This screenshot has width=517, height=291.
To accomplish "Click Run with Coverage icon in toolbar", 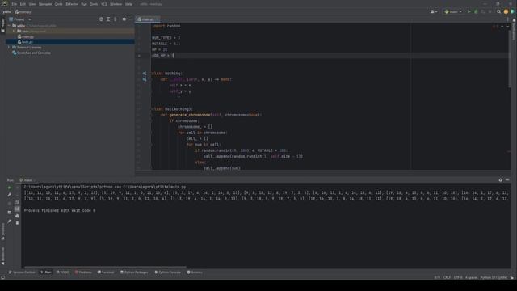I will pyautogui.click(x=483, y=11).
